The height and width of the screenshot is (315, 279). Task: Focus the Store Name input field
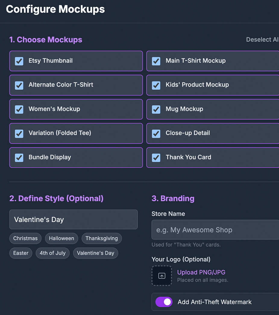click(215, 230)
